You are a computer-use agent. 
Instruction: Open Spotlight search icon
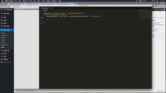tap(161, 1)
